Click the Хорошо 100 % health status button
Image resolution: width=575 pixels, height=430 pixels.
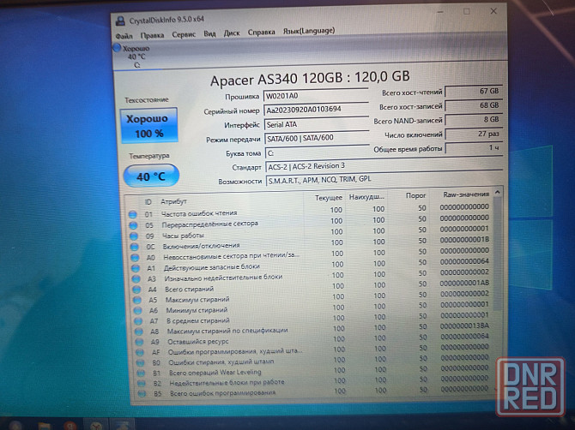tap(148, 125)
